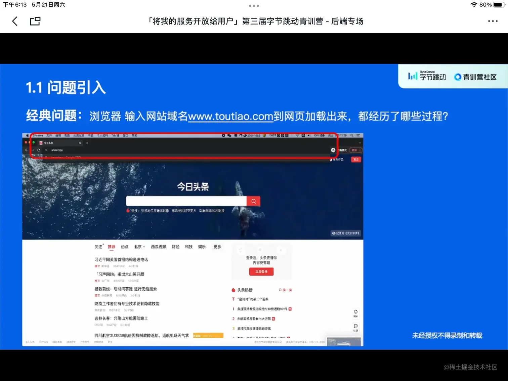The height and width of the screenshot is (381, 508).
Task: Open a new Chrome tab with plus
Action: point(87,143)
